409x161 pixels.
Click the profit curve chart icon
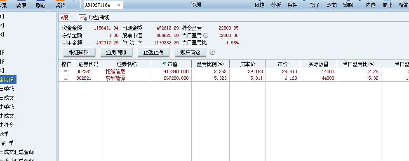click(x=83, y=17)
